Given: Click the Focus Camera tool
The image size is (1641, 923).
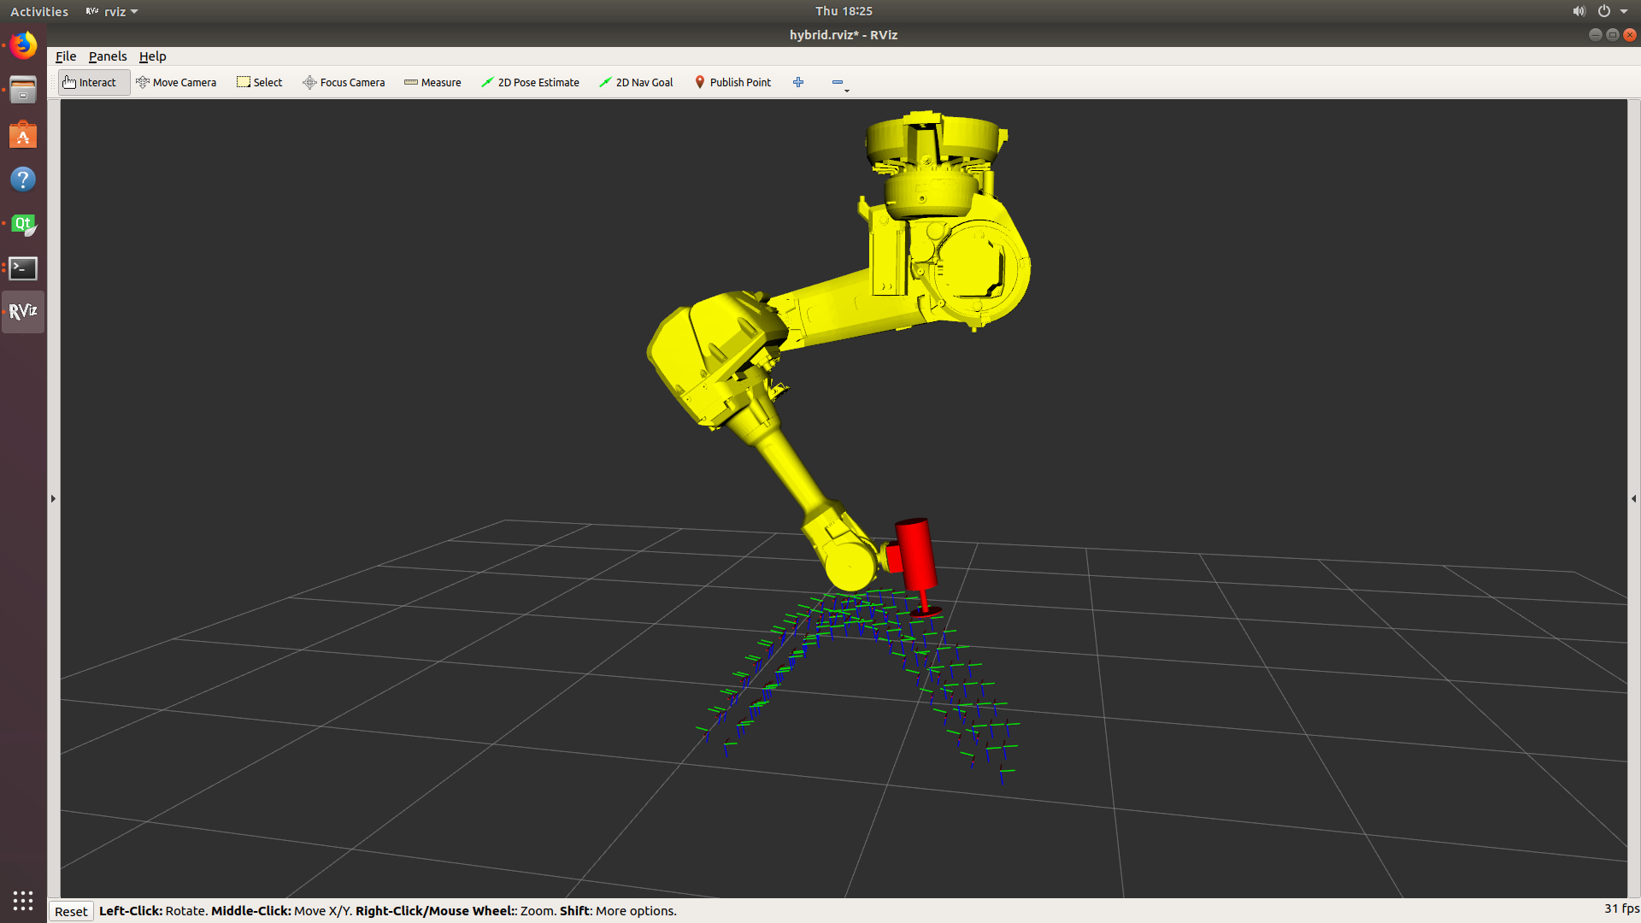Looking at the screenshot, I should click(x=344, y=83).
